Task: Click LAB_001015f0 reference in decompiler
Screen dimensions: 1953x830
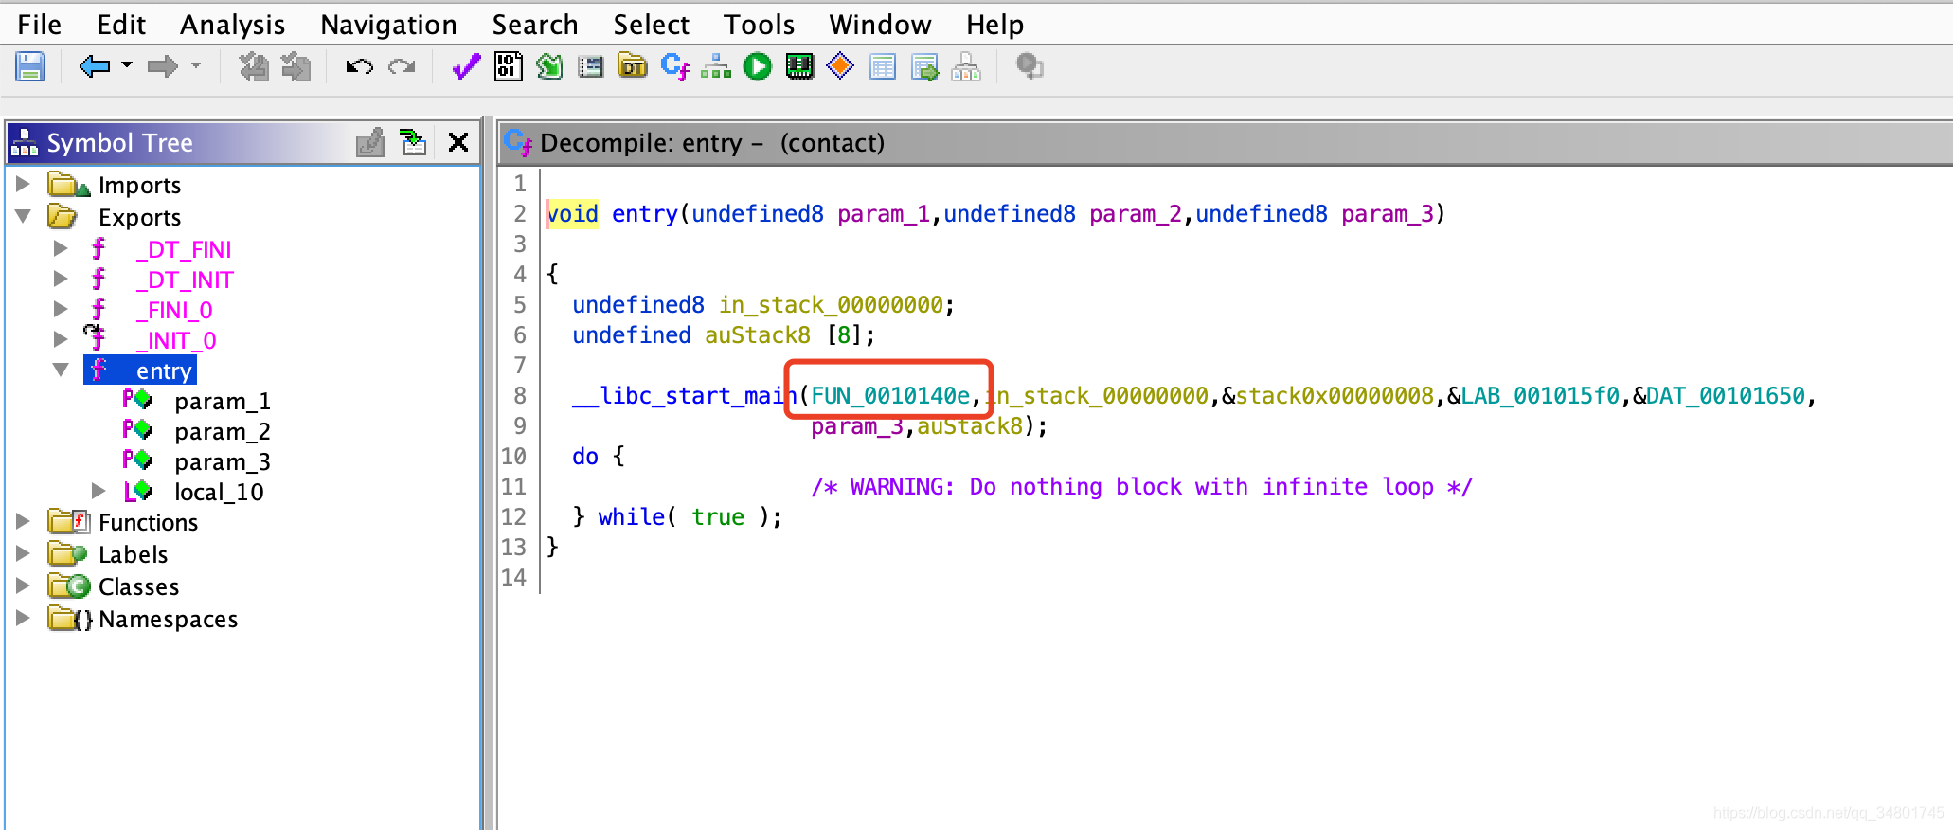Action: point(1540,395)
